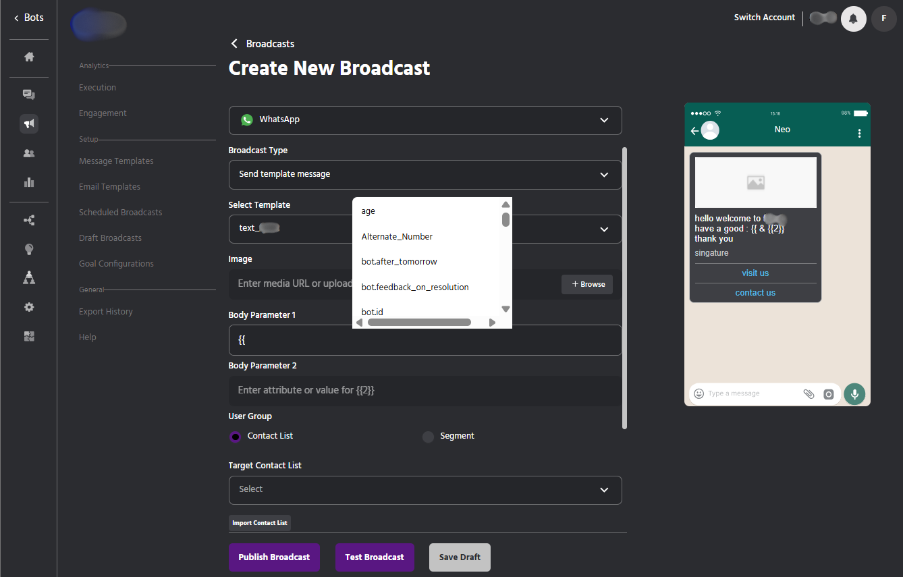Click the Publish Broadcast button
This screenshot has height=577, width=903.
pyautogui.click(x=274, y=557)
